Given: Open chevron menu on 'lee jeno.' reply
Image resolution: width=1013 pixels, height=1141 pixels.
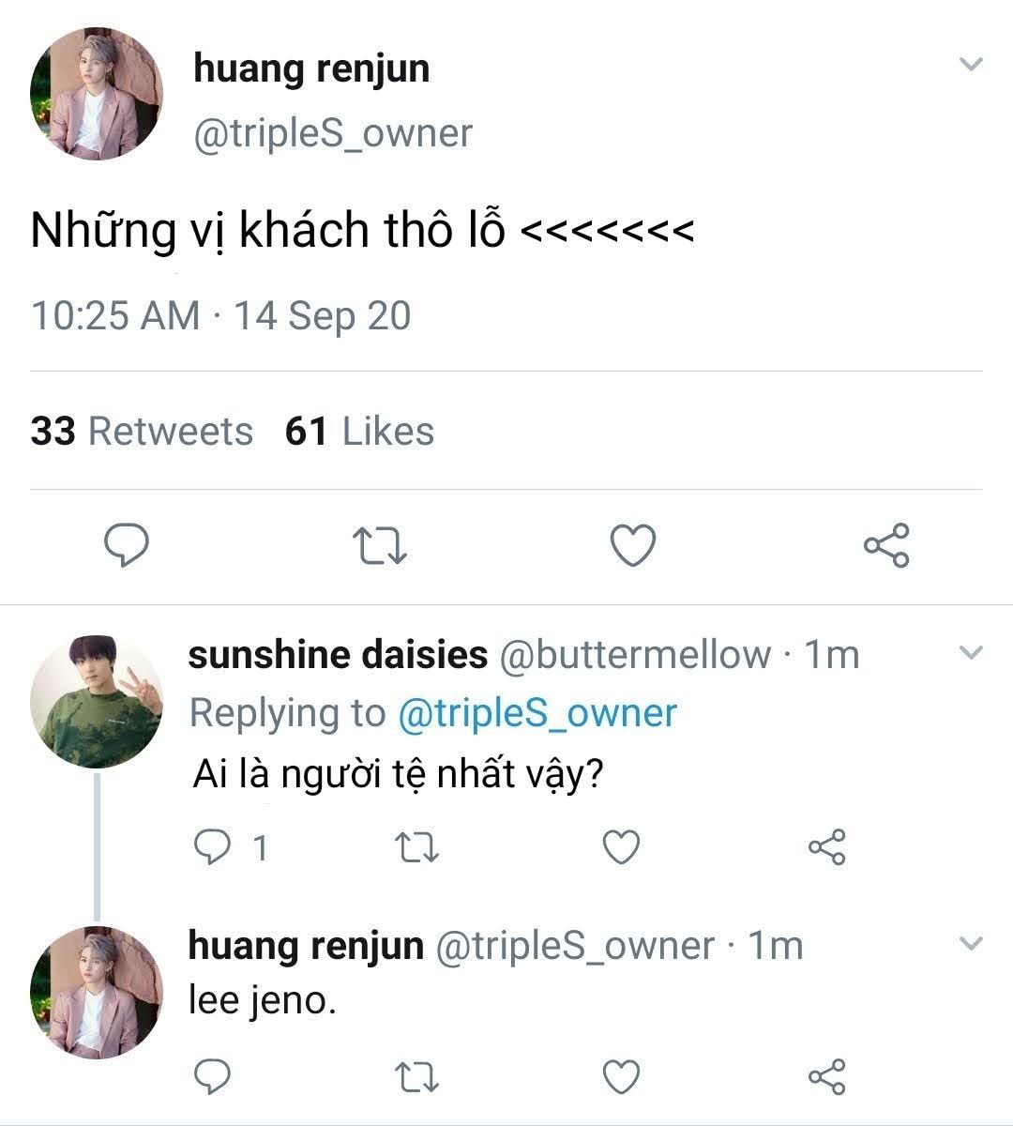Looking at the screenshot, I should [972, 943].
